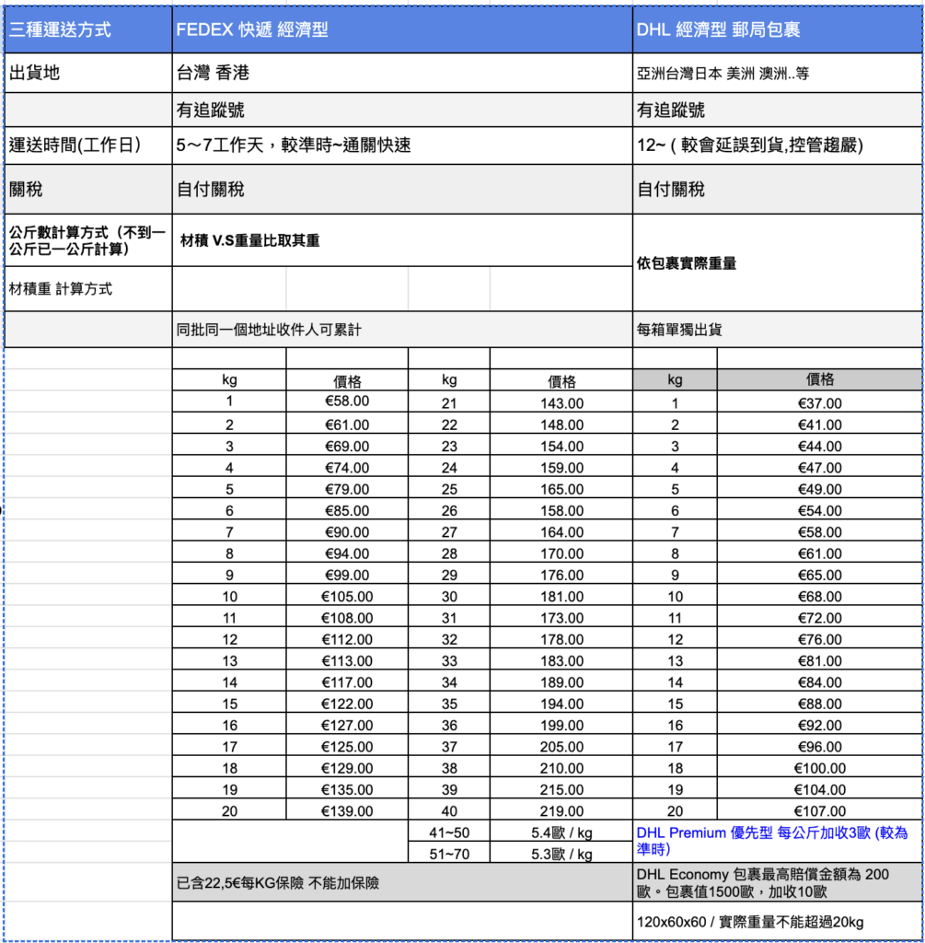Click DHL 8 kg price "€61.00"
The height and width of the screenshot is (943, 925).
coord(820,553)
